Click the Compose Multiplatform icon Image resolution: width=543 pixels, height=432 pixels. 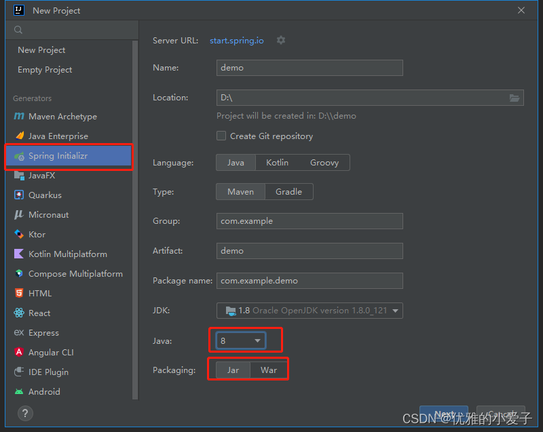19,273
